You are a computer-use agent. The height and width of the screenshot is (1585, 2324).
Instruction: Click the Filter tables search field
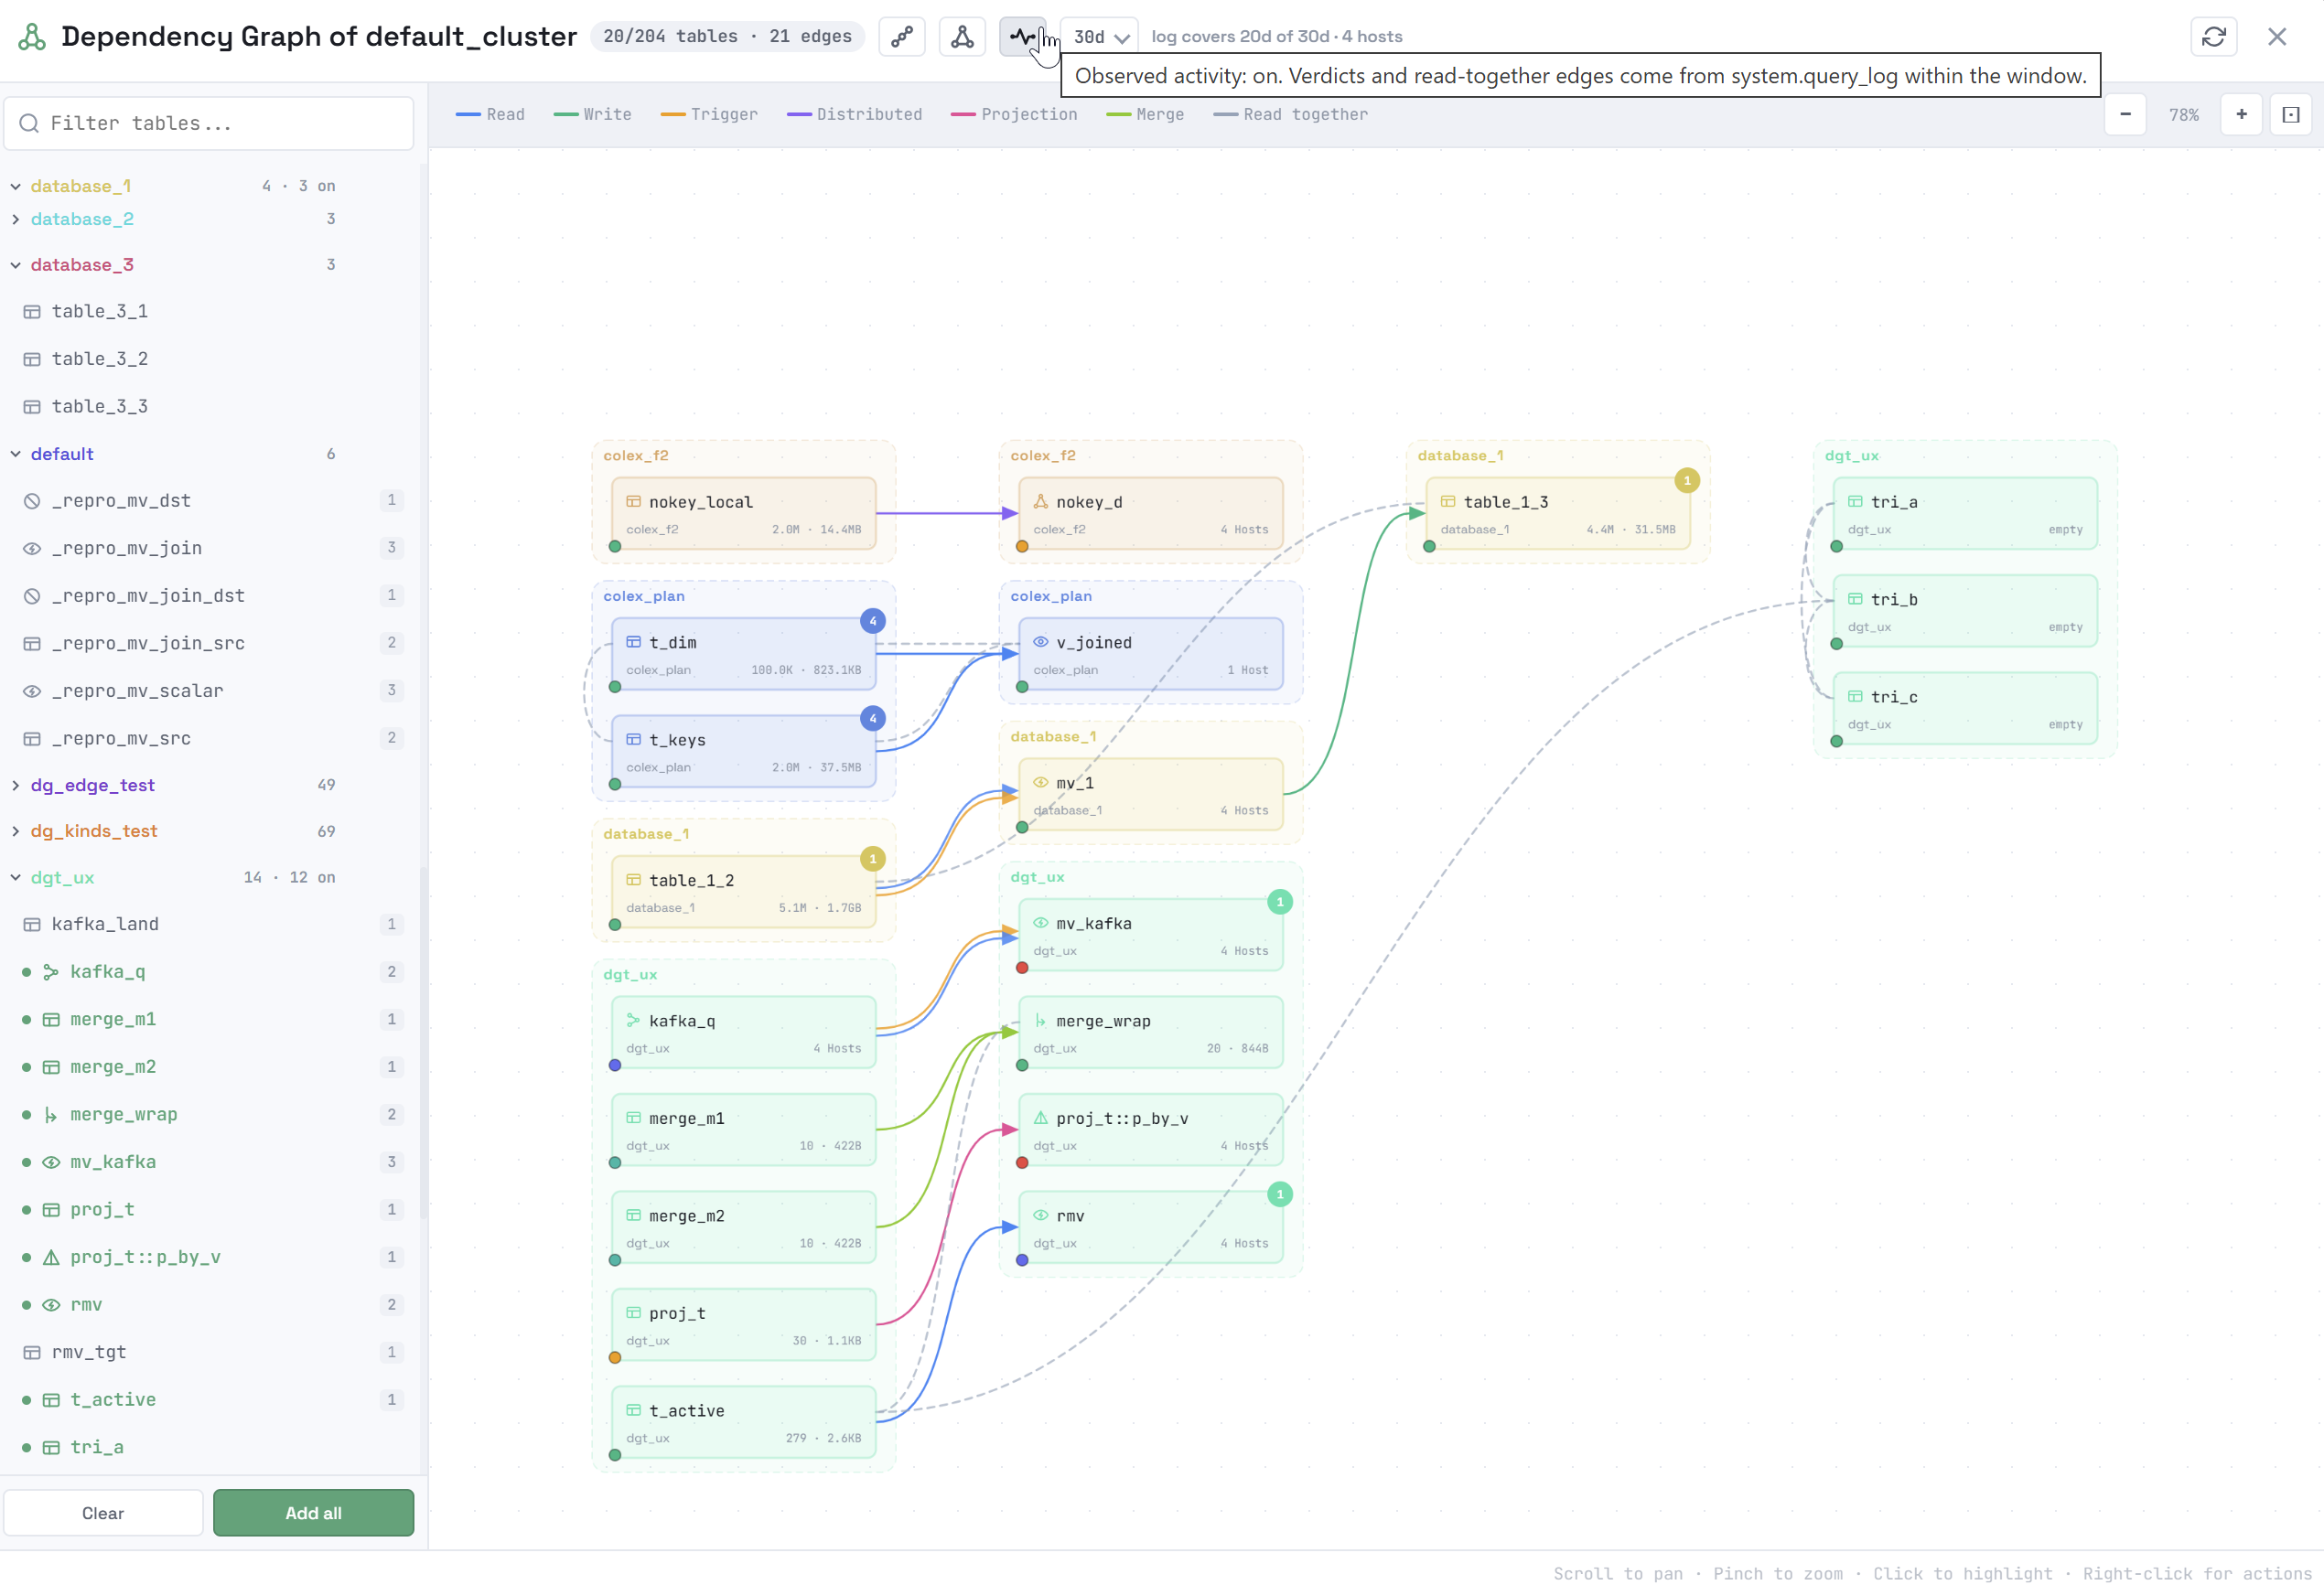click(x=208, y=123)
